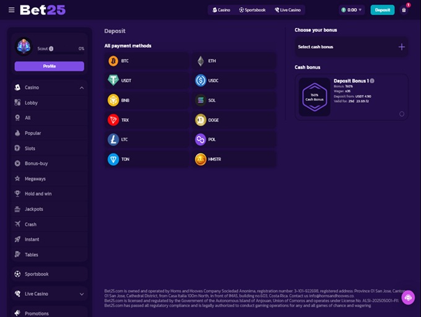Click the Scout level info icon
The image size is (421, 317).
coord(51,49)
